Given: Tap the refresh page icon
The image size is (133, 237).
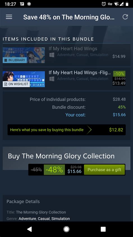Looking at the screenshot, I should 125,17.
